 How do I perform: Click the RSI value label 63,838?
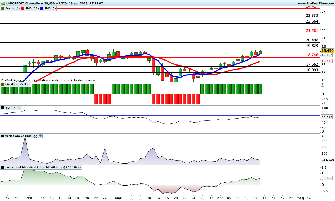(327, 117)
